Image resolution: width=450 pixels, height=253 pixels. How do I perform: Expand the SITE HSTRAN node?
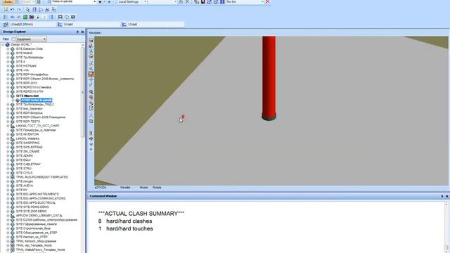coord(8,66)
